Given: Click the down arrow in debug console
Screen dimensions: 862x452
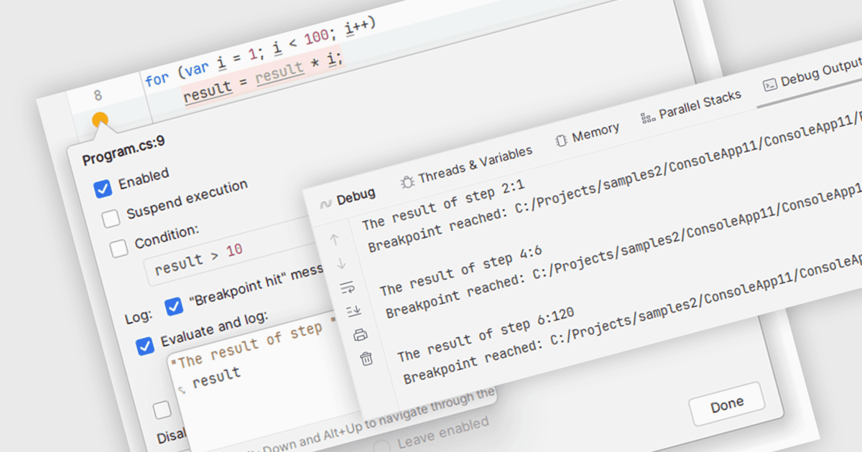Looking at the screenshot, I should click(340, 263).
